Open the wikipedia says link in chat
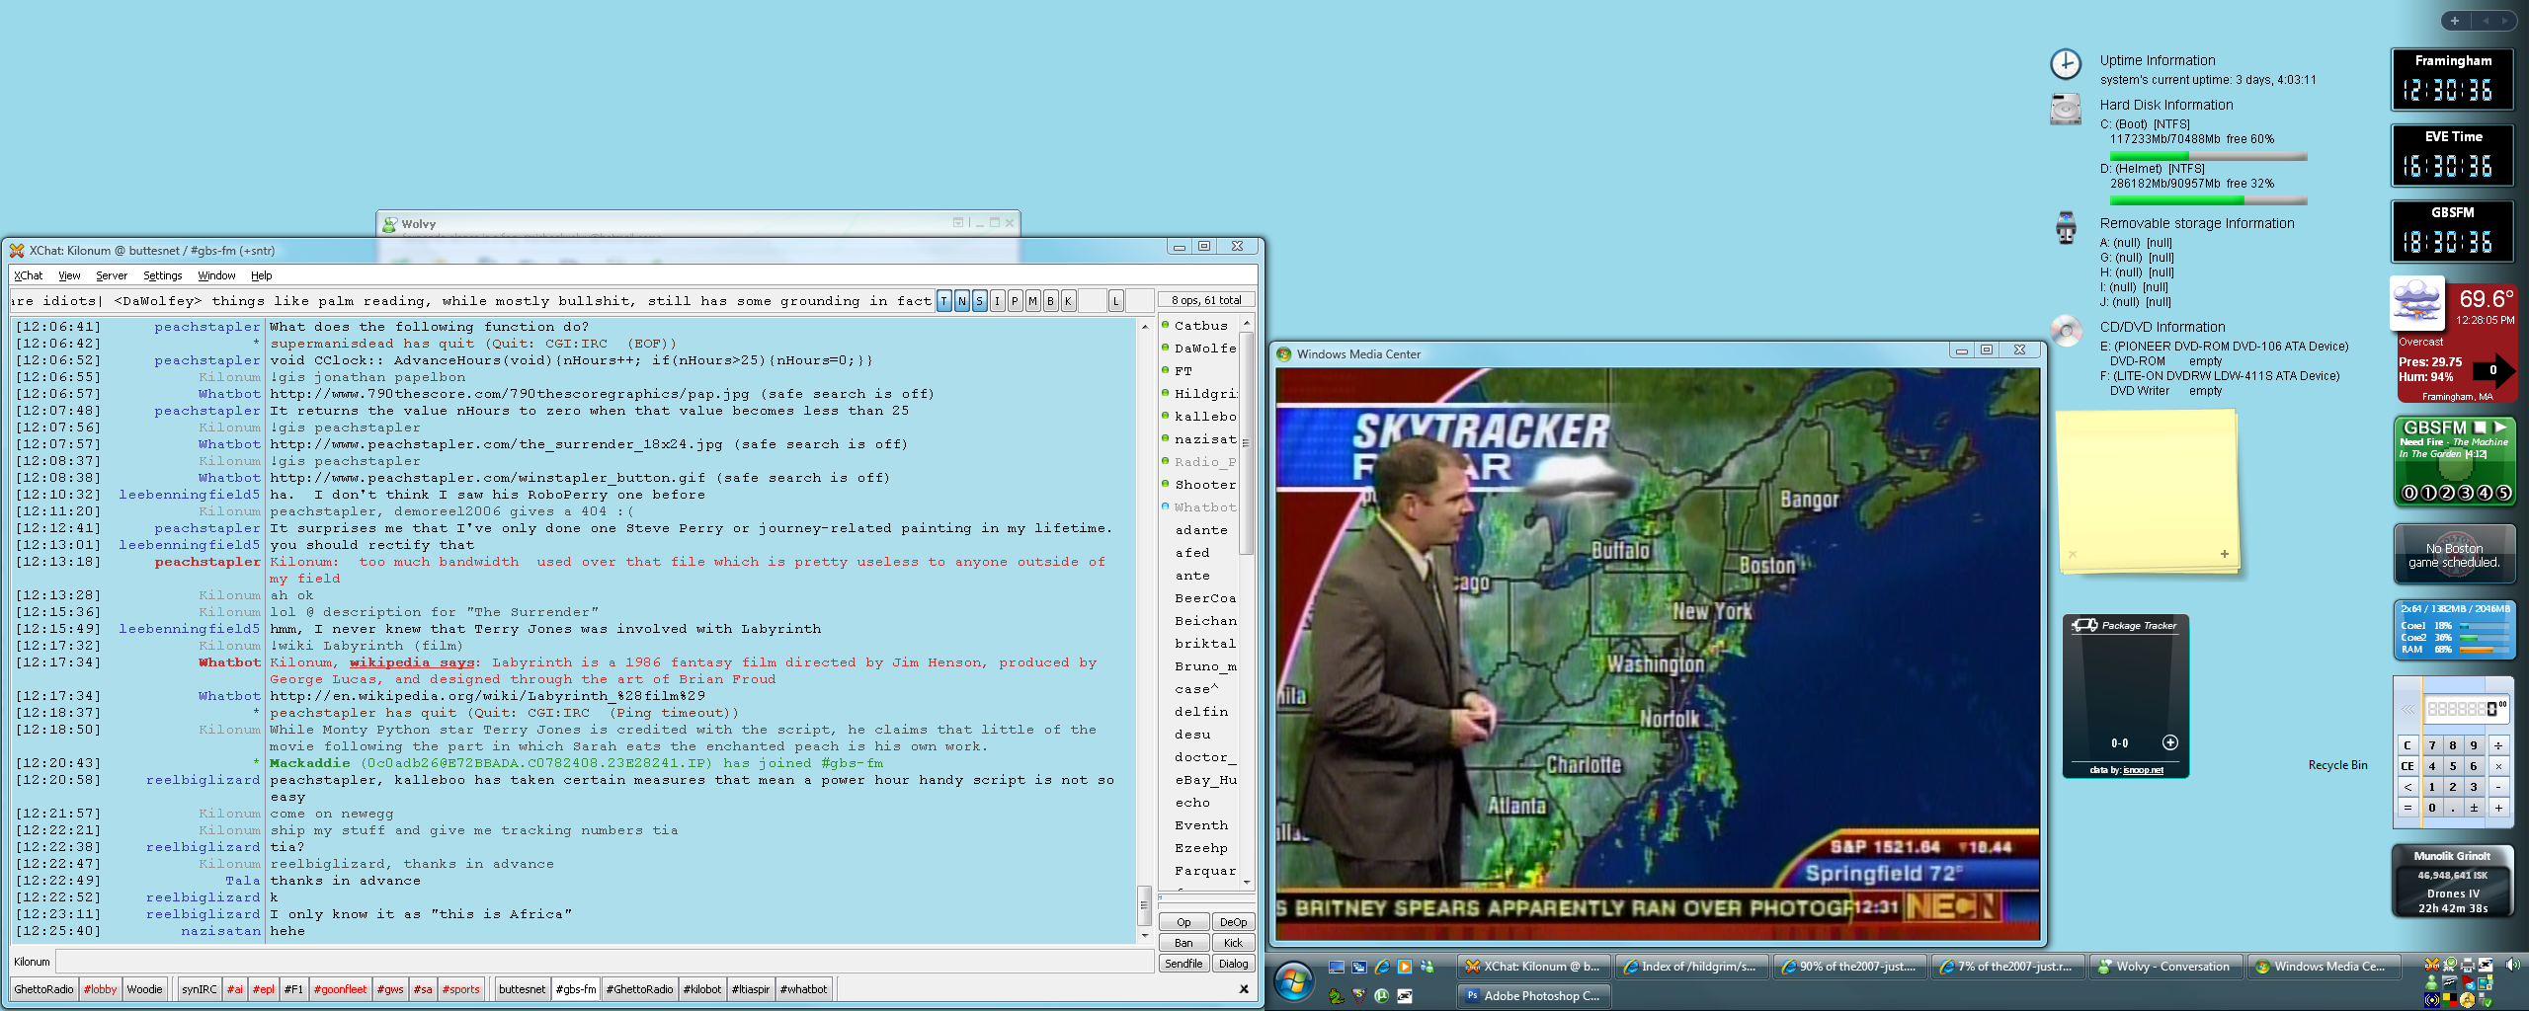 [412, 662]
